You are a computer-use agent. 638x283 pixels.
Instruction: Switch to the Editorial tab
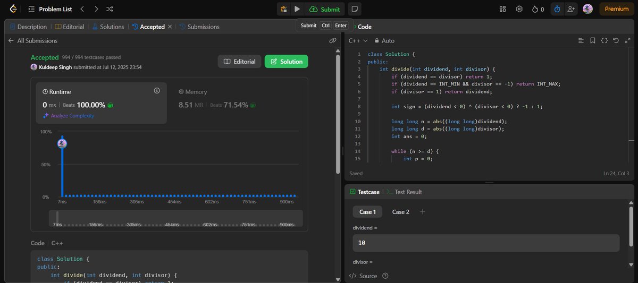(x=69, y=27)
